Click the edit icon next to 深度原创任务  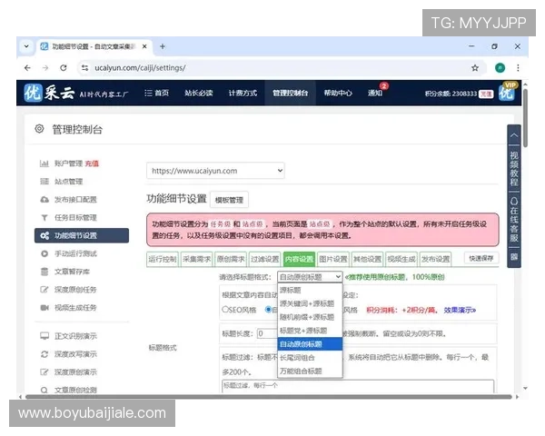point(45,290)
